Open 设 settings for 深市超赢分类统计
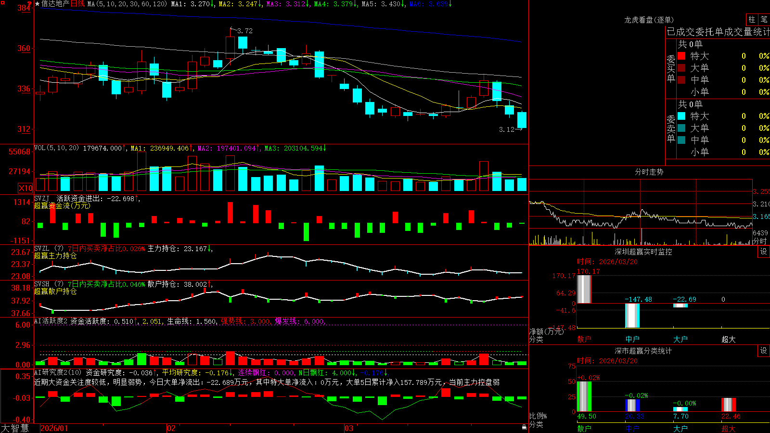 (764, 351)
